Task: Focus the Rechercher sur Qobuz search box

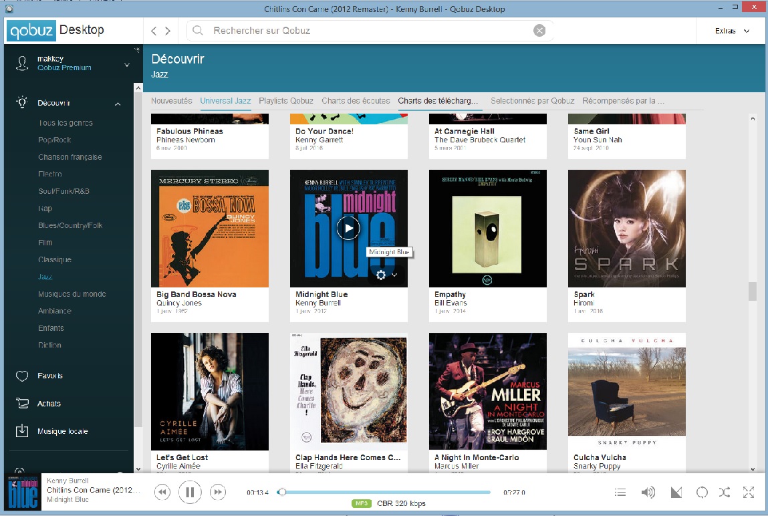Action: click(x=370, y=31)
